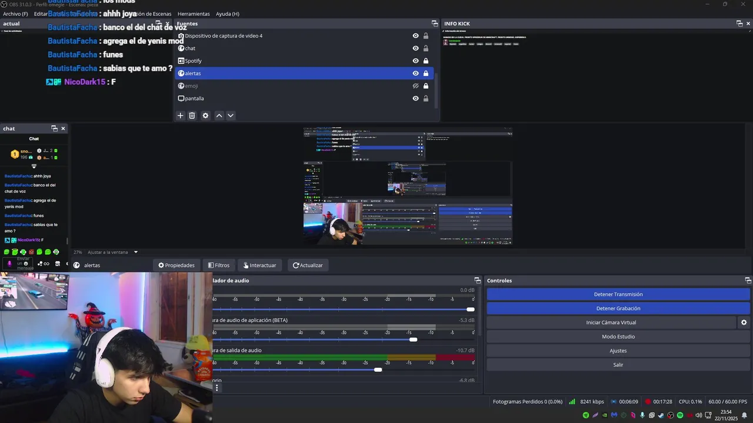Adjust audio output capture volume slider
This screenshot has width=753, height=423.
pyautogui.click(x=378, y=370)
